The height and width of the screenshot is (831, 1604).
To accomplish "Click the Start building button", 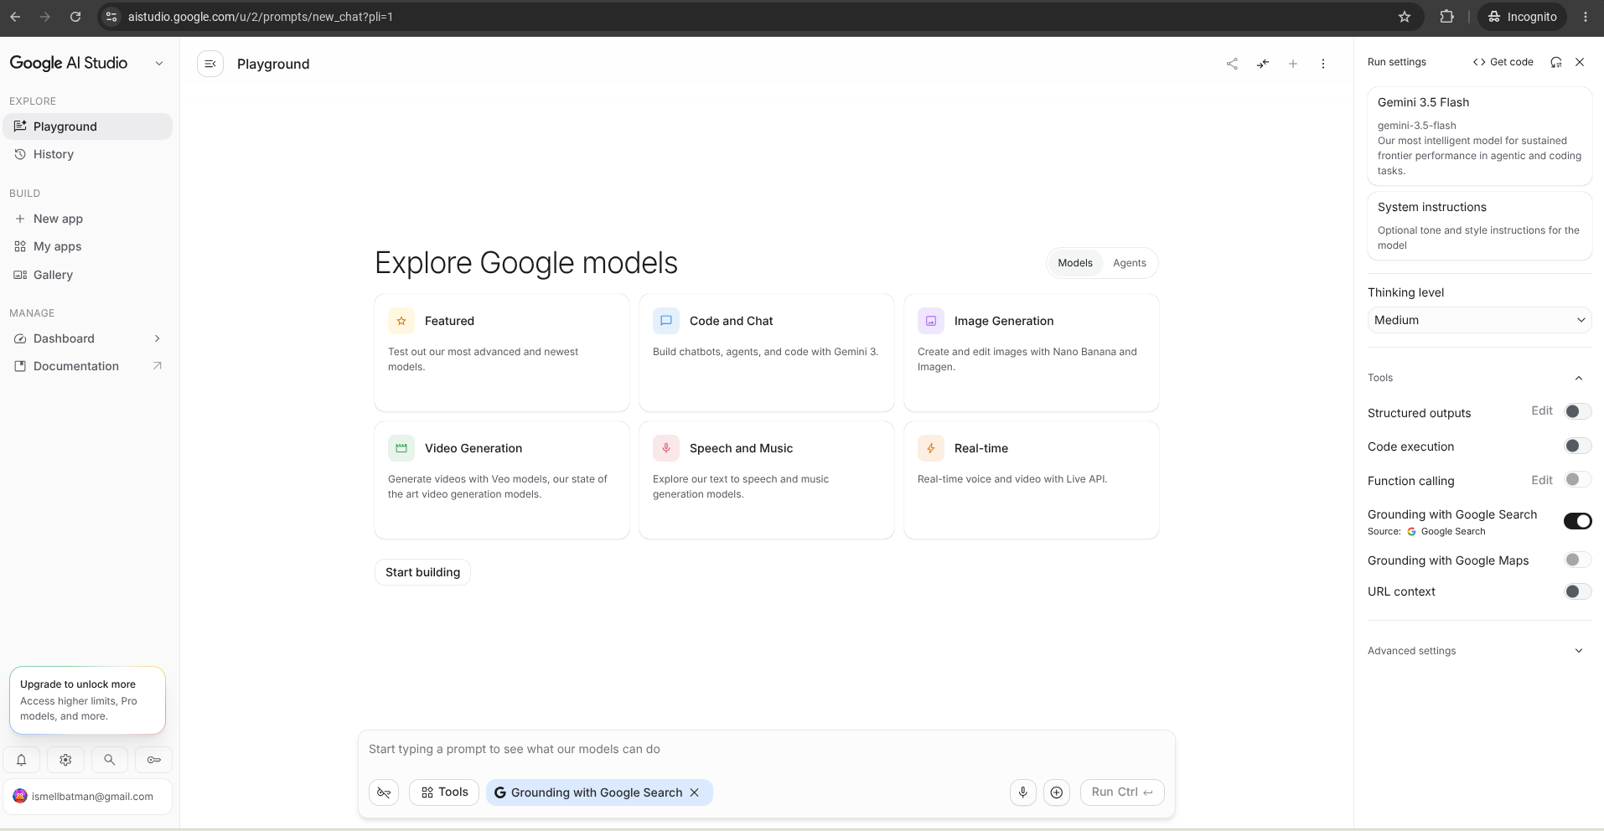I will coord(422,572).
